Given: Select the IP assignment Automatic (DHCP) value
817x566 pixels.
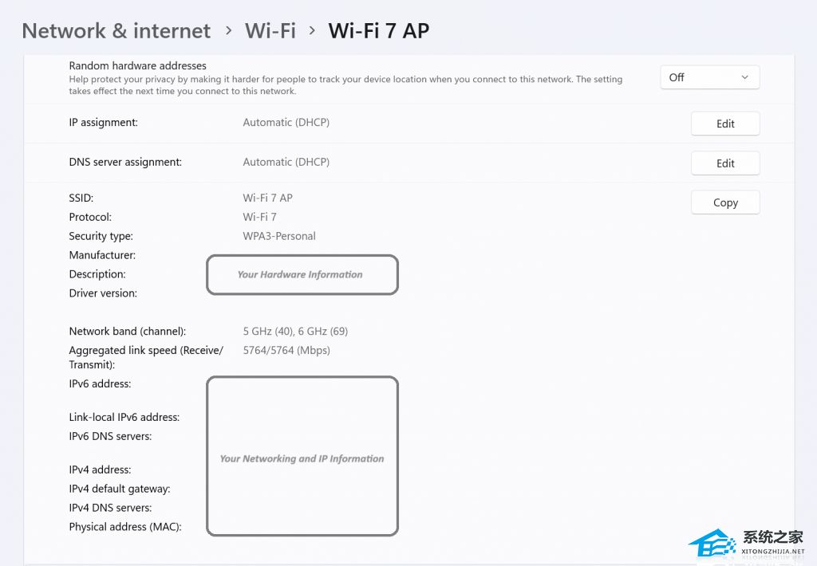Looking at the screenshot, I should tap(286, 122).
